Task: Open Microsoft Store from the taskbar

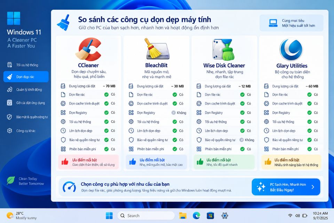Action: (210, 216)
